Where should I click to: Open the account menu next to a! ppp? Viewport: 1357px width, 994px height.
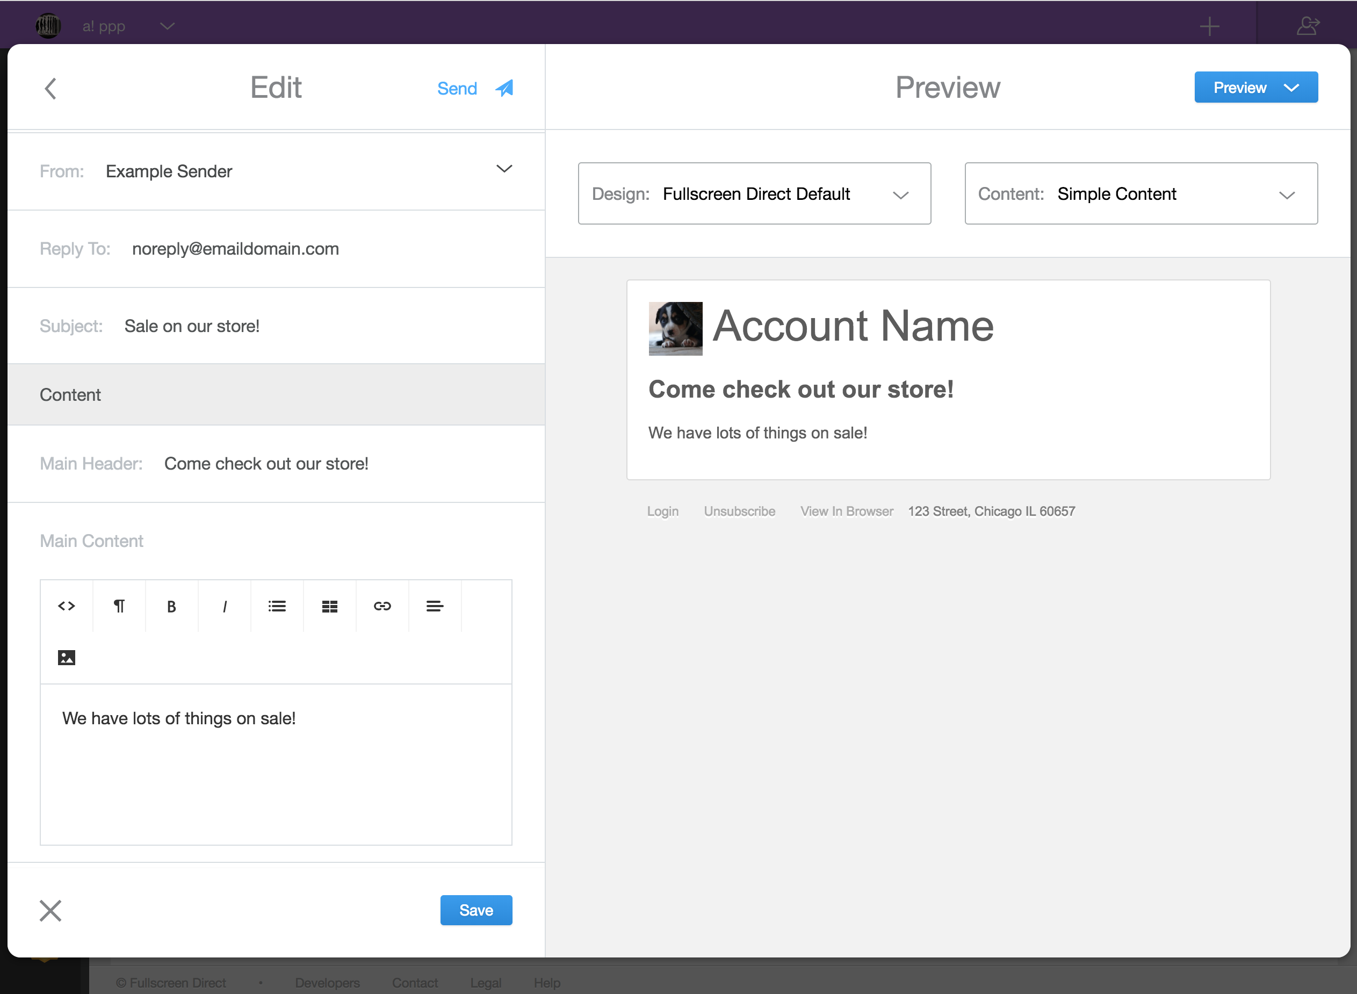click(167, 25)
